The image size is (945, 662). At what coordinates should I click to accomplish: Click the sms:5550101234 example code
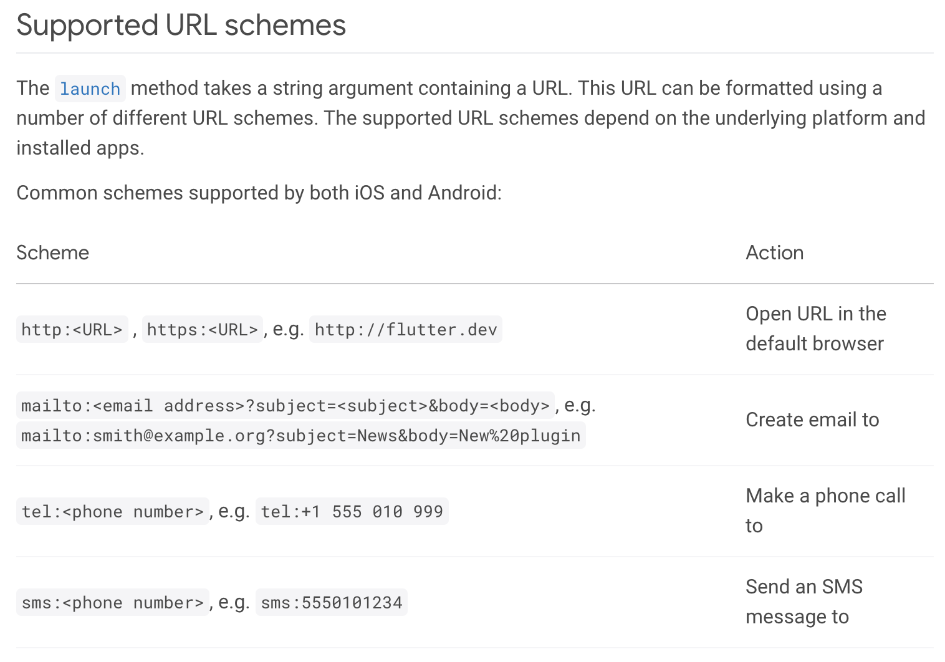point(331,603)
